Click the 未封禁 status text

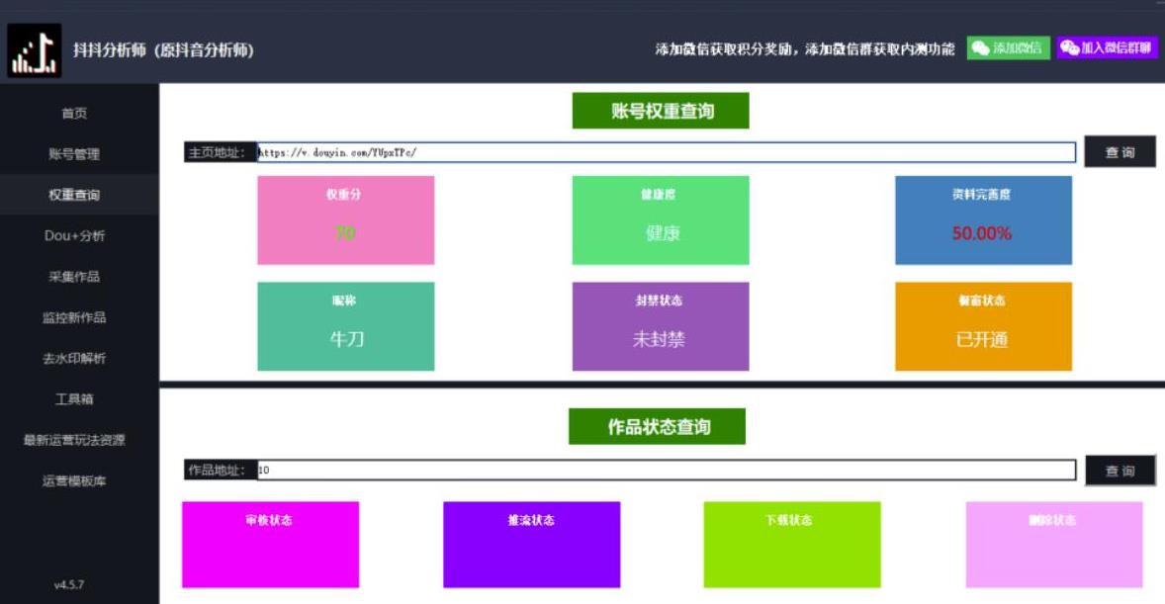[659, 339]
